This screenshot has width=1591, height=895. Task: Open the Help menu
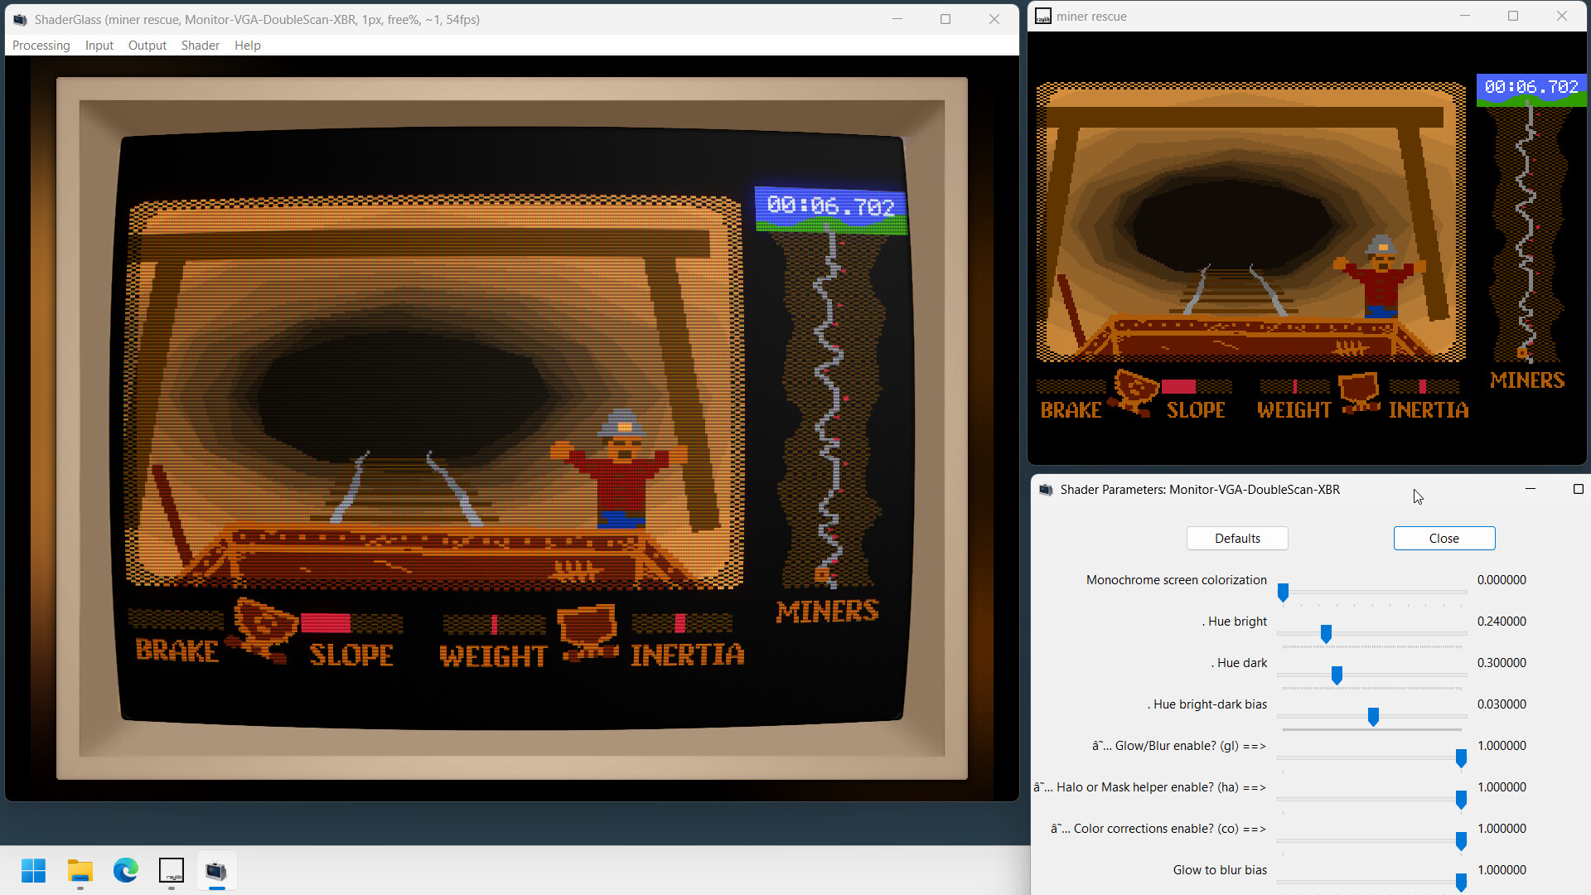tap(246, 46)
